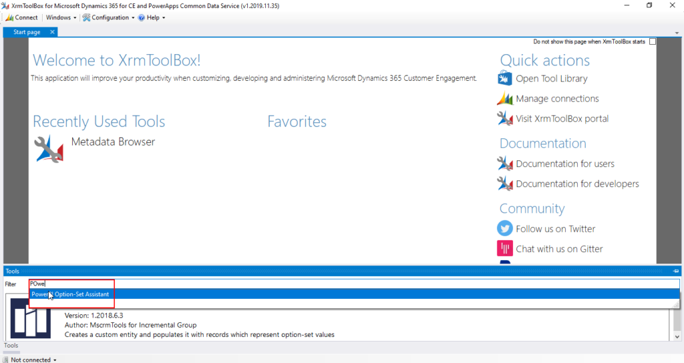Viewport: 684px width, 363px height.
Task: Switch to the Start page tab
Action: (27, 32)
